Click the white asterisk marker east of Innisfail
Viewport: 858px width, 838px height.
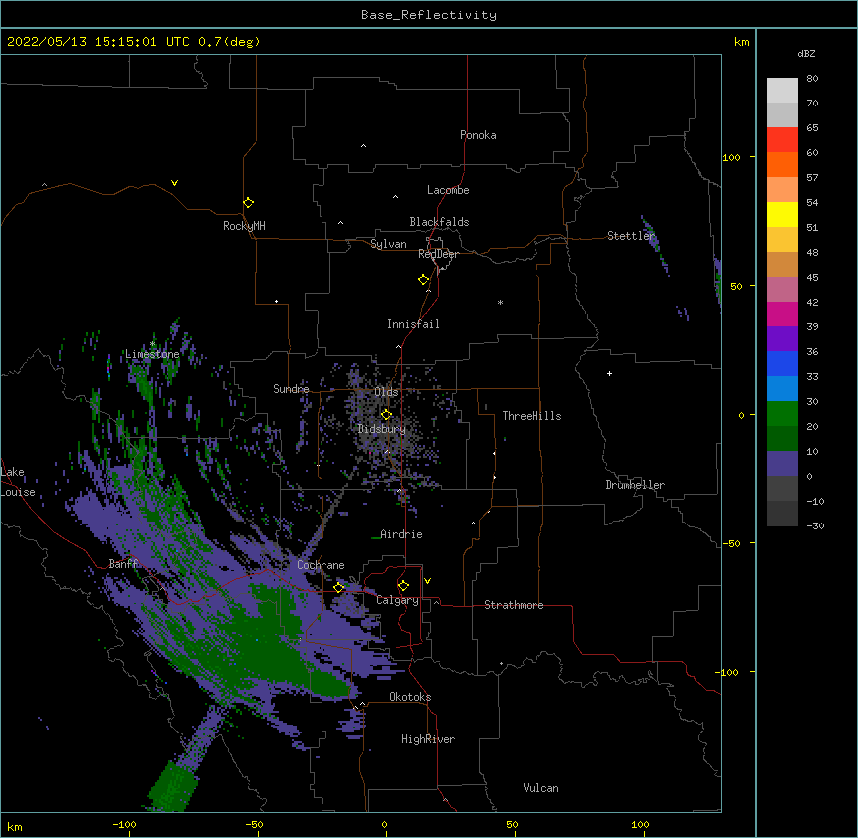(500, 302)
